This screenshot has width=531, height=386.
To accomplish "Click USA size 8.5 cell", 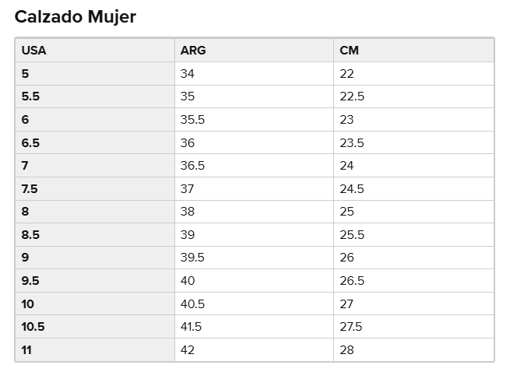I will [x=30, y=235].
